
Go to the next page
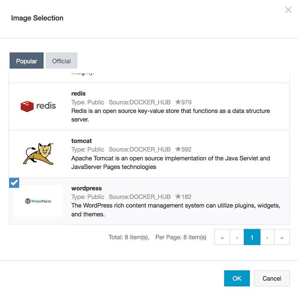(x=267, y=237)
